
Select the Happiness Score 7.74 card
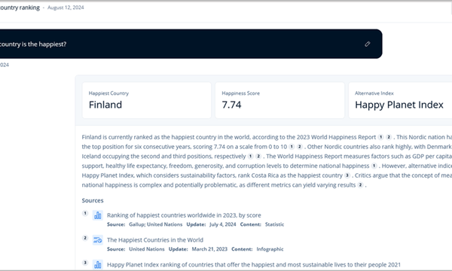click(279, 100)
